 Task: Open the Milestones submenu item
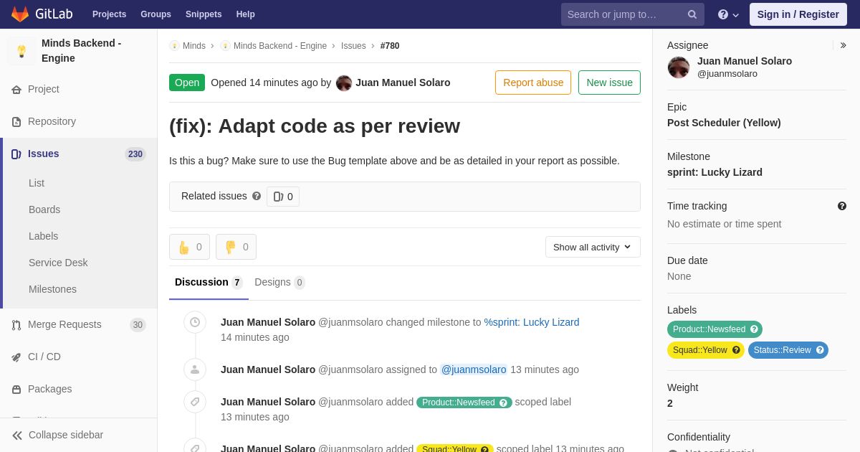(52, 289)
